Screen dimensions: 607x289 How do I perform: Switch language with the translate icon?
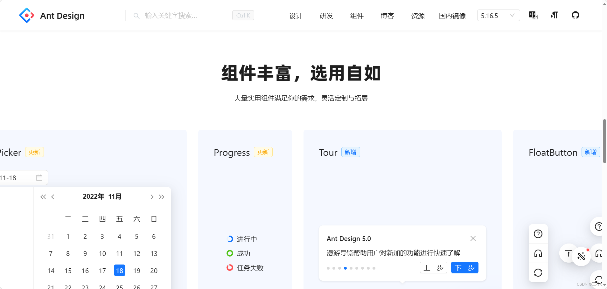tap(534, 15)
